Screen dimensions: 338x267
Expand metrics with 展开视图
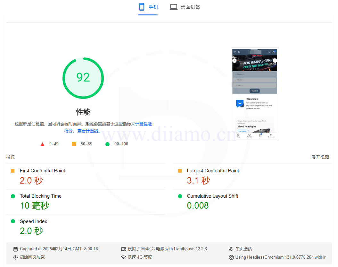[x=320, y=157]
